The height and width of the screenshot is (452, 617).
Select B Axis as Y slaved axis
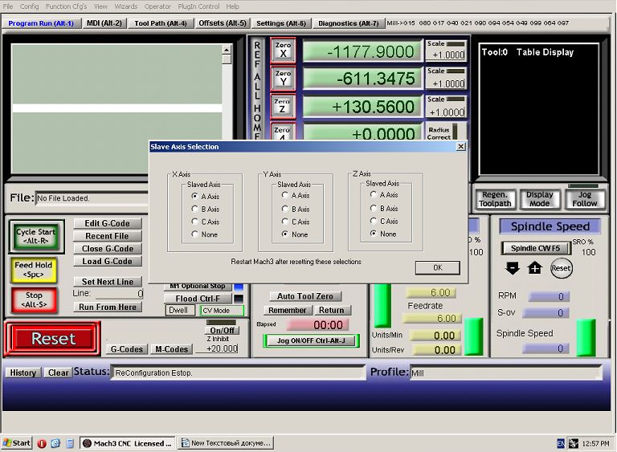(x=285, y=209)
